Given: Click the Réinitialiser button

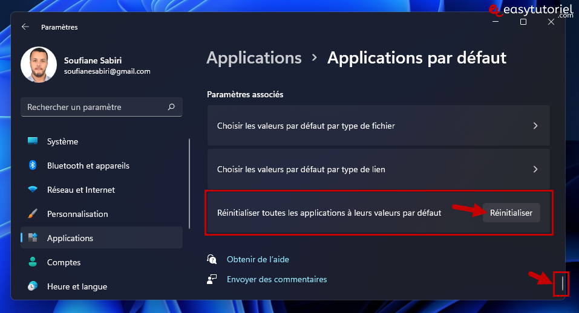Looking at the screenshot, I should [x=511, y=213].
